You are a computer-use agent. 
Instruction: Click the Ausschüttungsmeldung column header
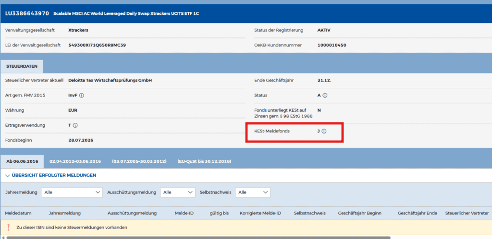tap(132, 213)
